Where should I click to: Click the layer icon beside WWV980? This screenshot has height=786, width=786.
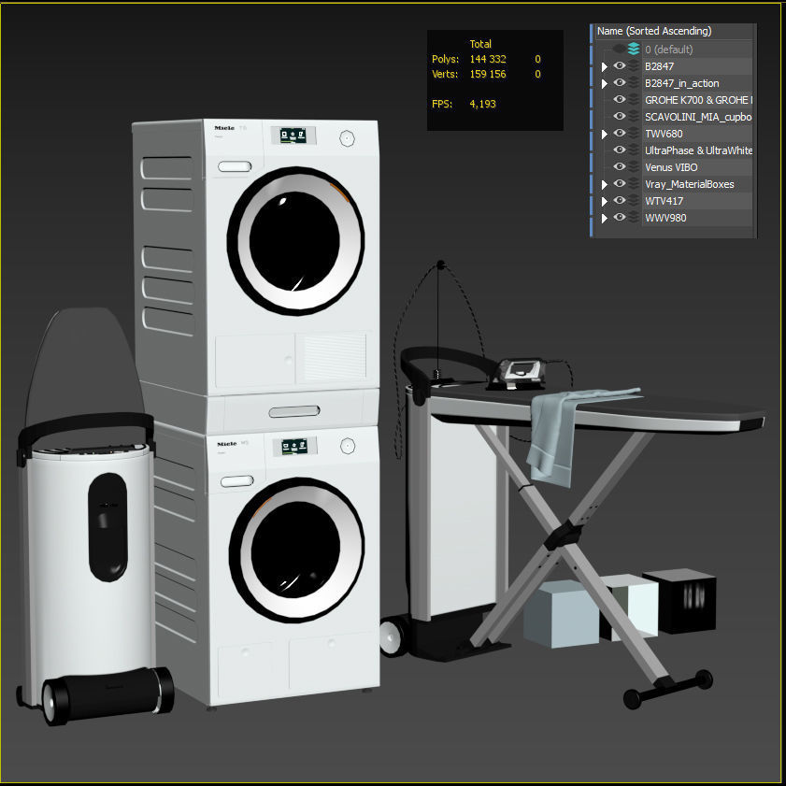[x=633, y=217]
